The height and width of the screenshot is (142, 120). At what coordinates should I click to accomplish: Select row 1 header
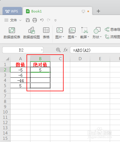[5, 64]
